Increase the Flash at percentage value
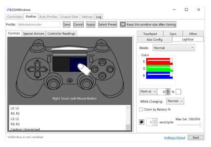 point(168,90)
